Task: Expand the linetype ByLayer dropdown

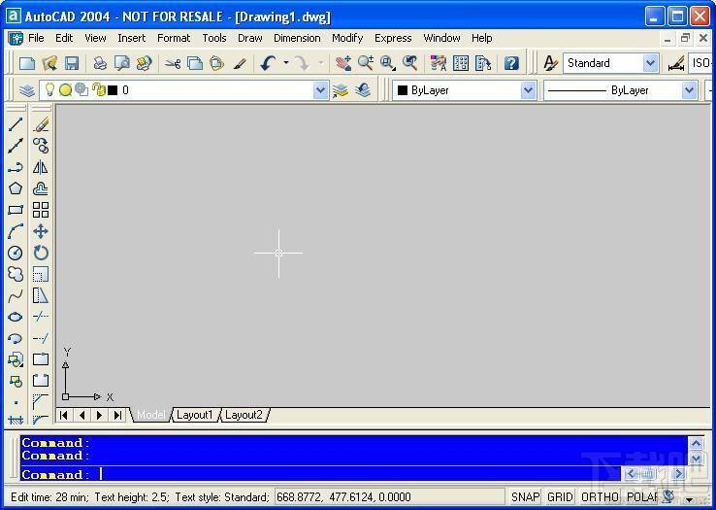Action: coord(689,90)
